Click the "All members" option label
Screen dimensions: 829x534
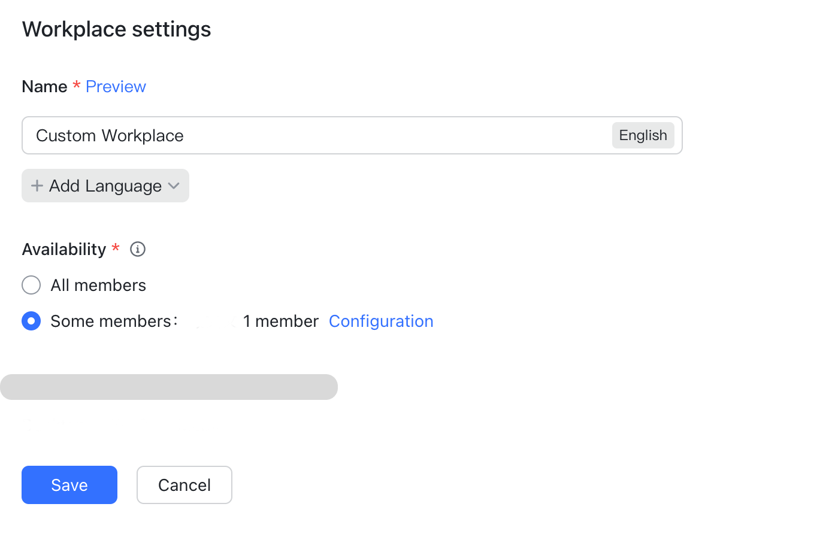pyautogui.click(x=98, y=285)
